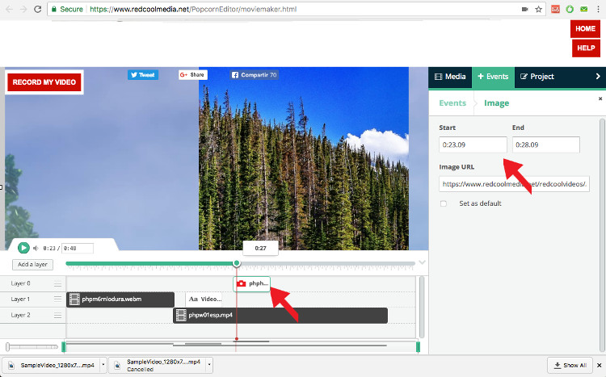Open the cancelled download's dropdown arrow
This screenshot has width=606, height=377.
point(208,365)
